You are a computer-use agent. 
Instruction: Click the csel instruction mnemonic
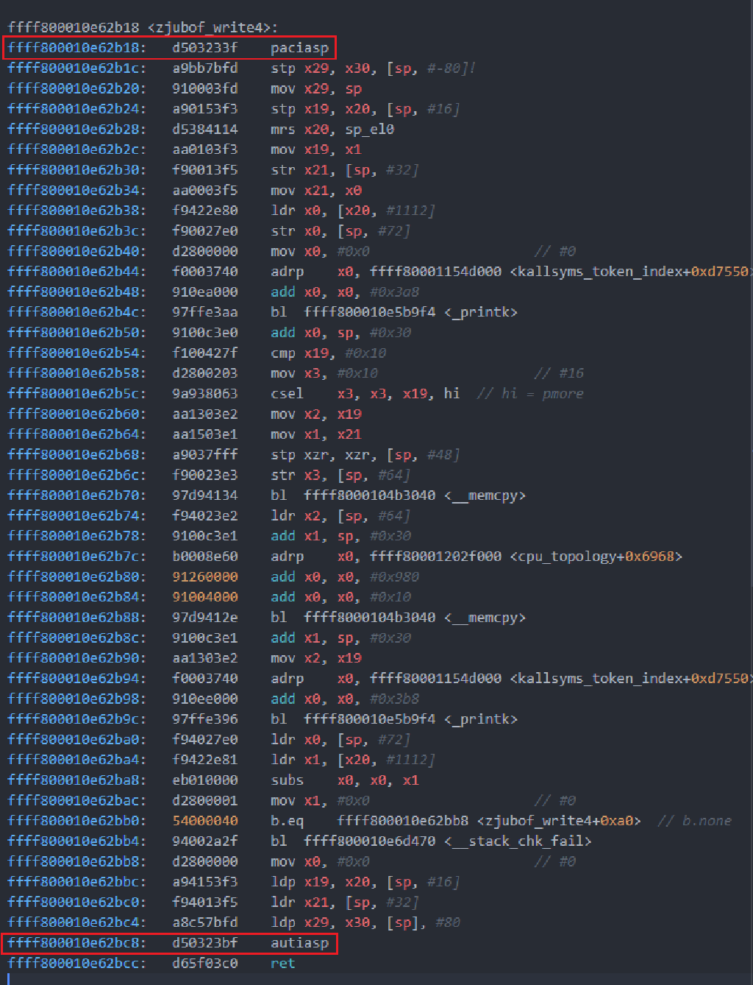(287, 393)
